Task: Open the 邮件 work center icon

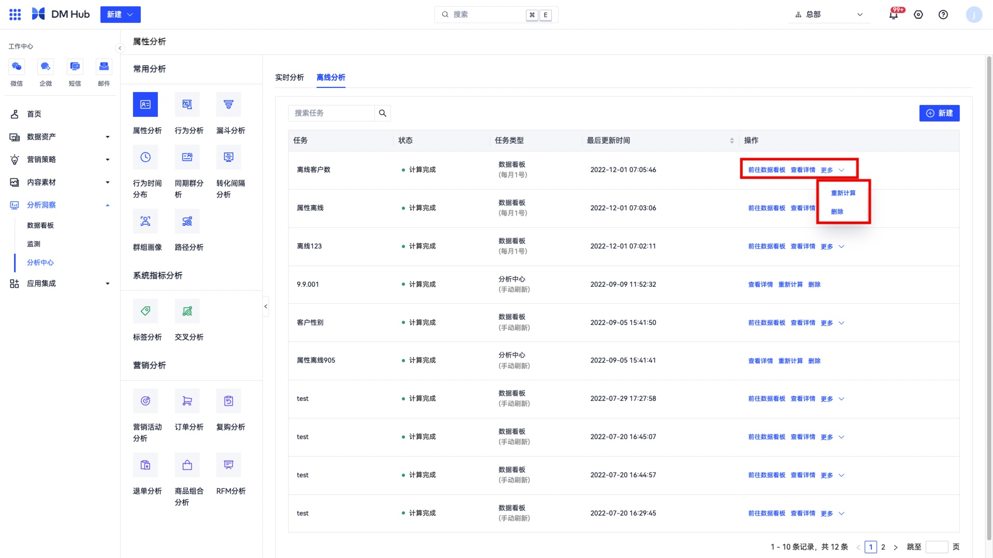Action: pos(104,67)
